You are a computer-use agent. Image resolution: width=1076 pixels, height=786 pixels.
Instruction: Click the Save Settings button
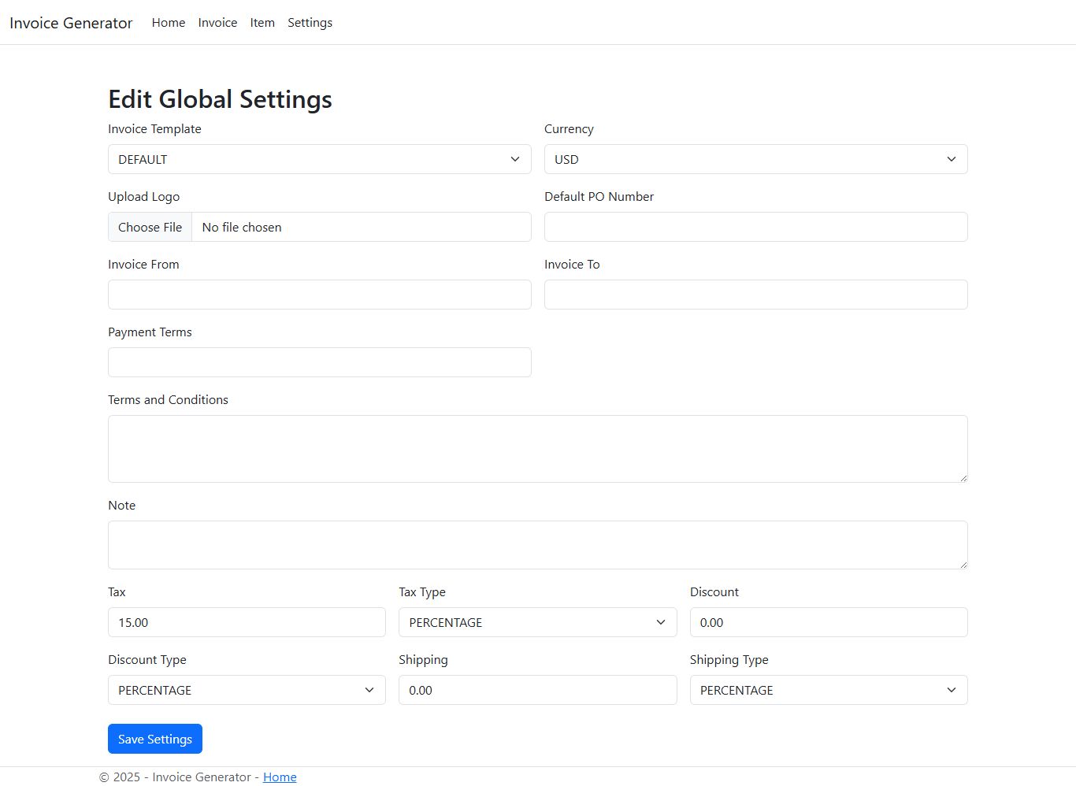point(155,739)
